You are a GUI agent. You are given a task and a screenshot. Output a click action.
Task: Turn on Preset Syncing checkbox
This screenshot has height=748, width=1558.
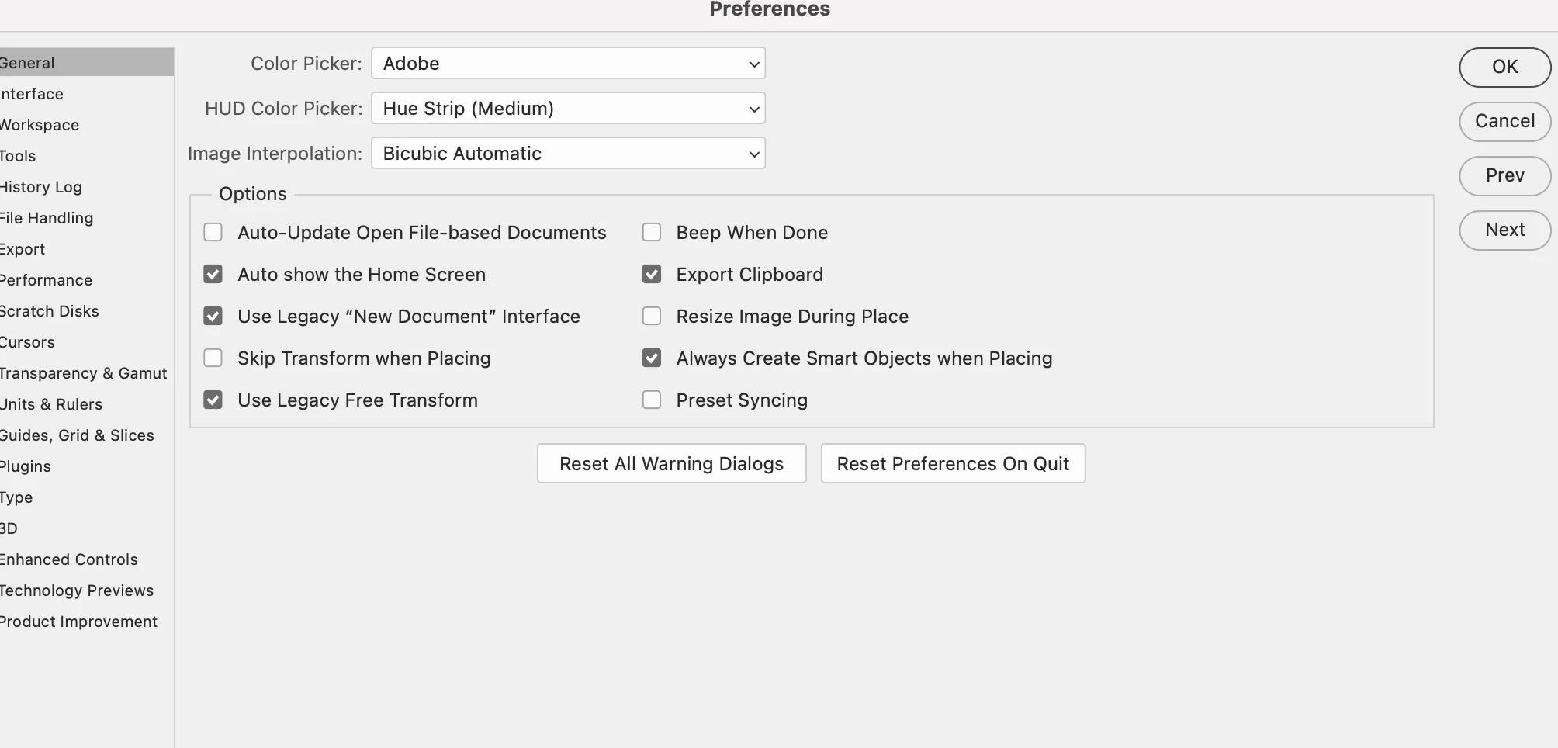(x=652, y=400)
